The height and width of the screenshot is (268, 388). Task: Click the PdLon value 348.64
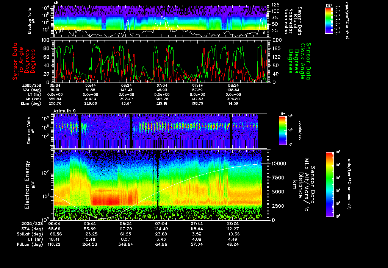point(126,244)
